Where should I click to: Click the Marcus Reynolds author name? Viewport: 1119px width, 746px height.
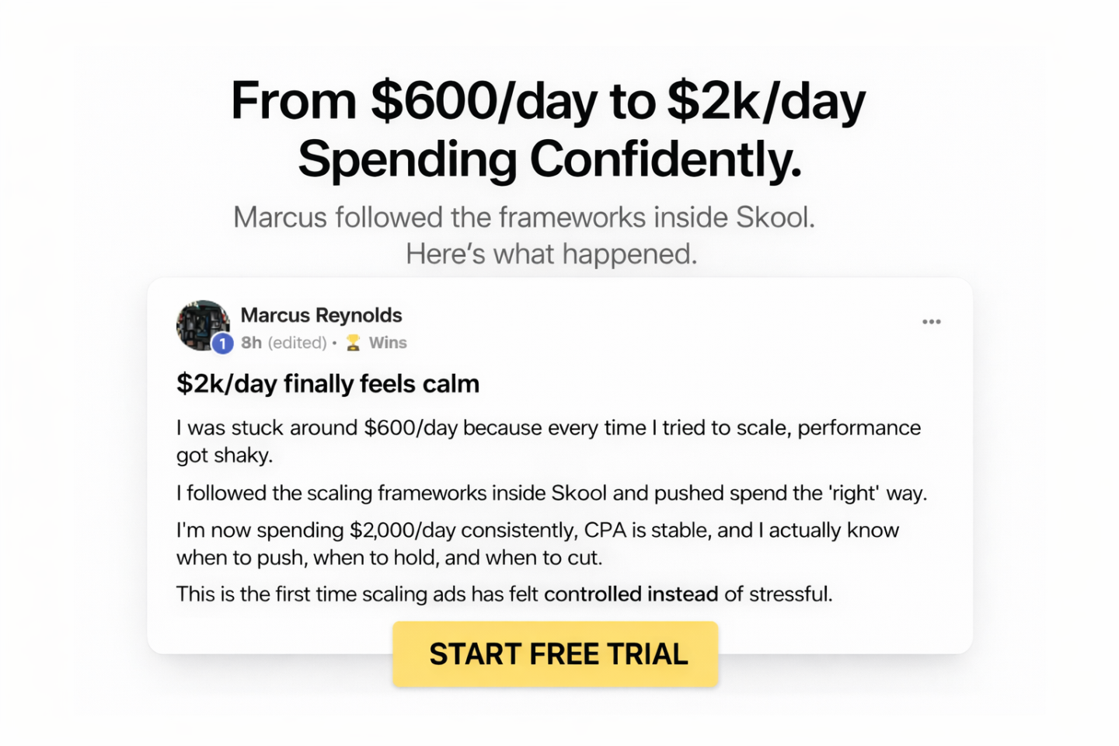click(x=321, y=315)
